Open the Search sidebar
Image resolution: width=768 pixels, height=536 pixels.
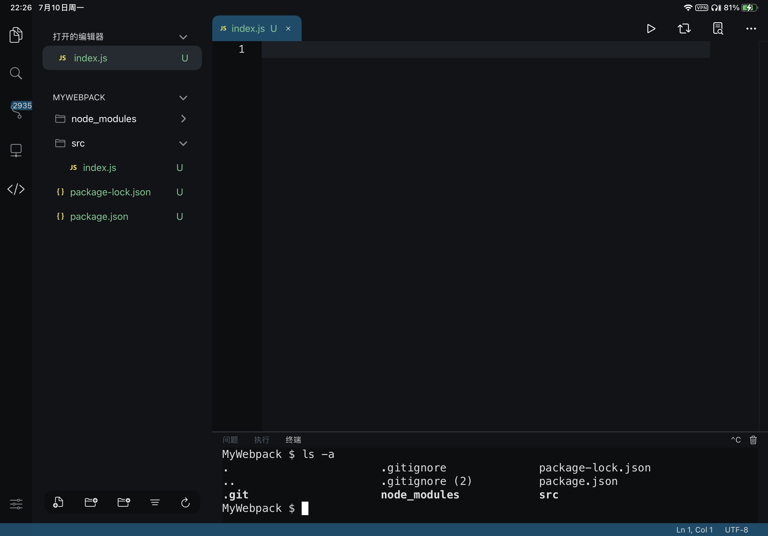[x=16, y=73]
